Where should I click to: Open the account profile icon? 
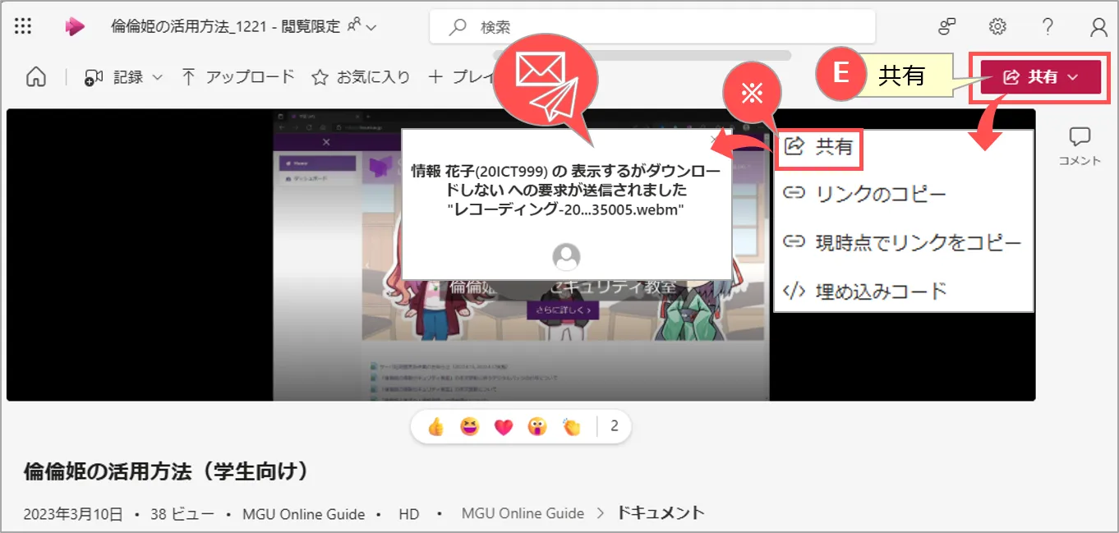tap(1098, 27)
